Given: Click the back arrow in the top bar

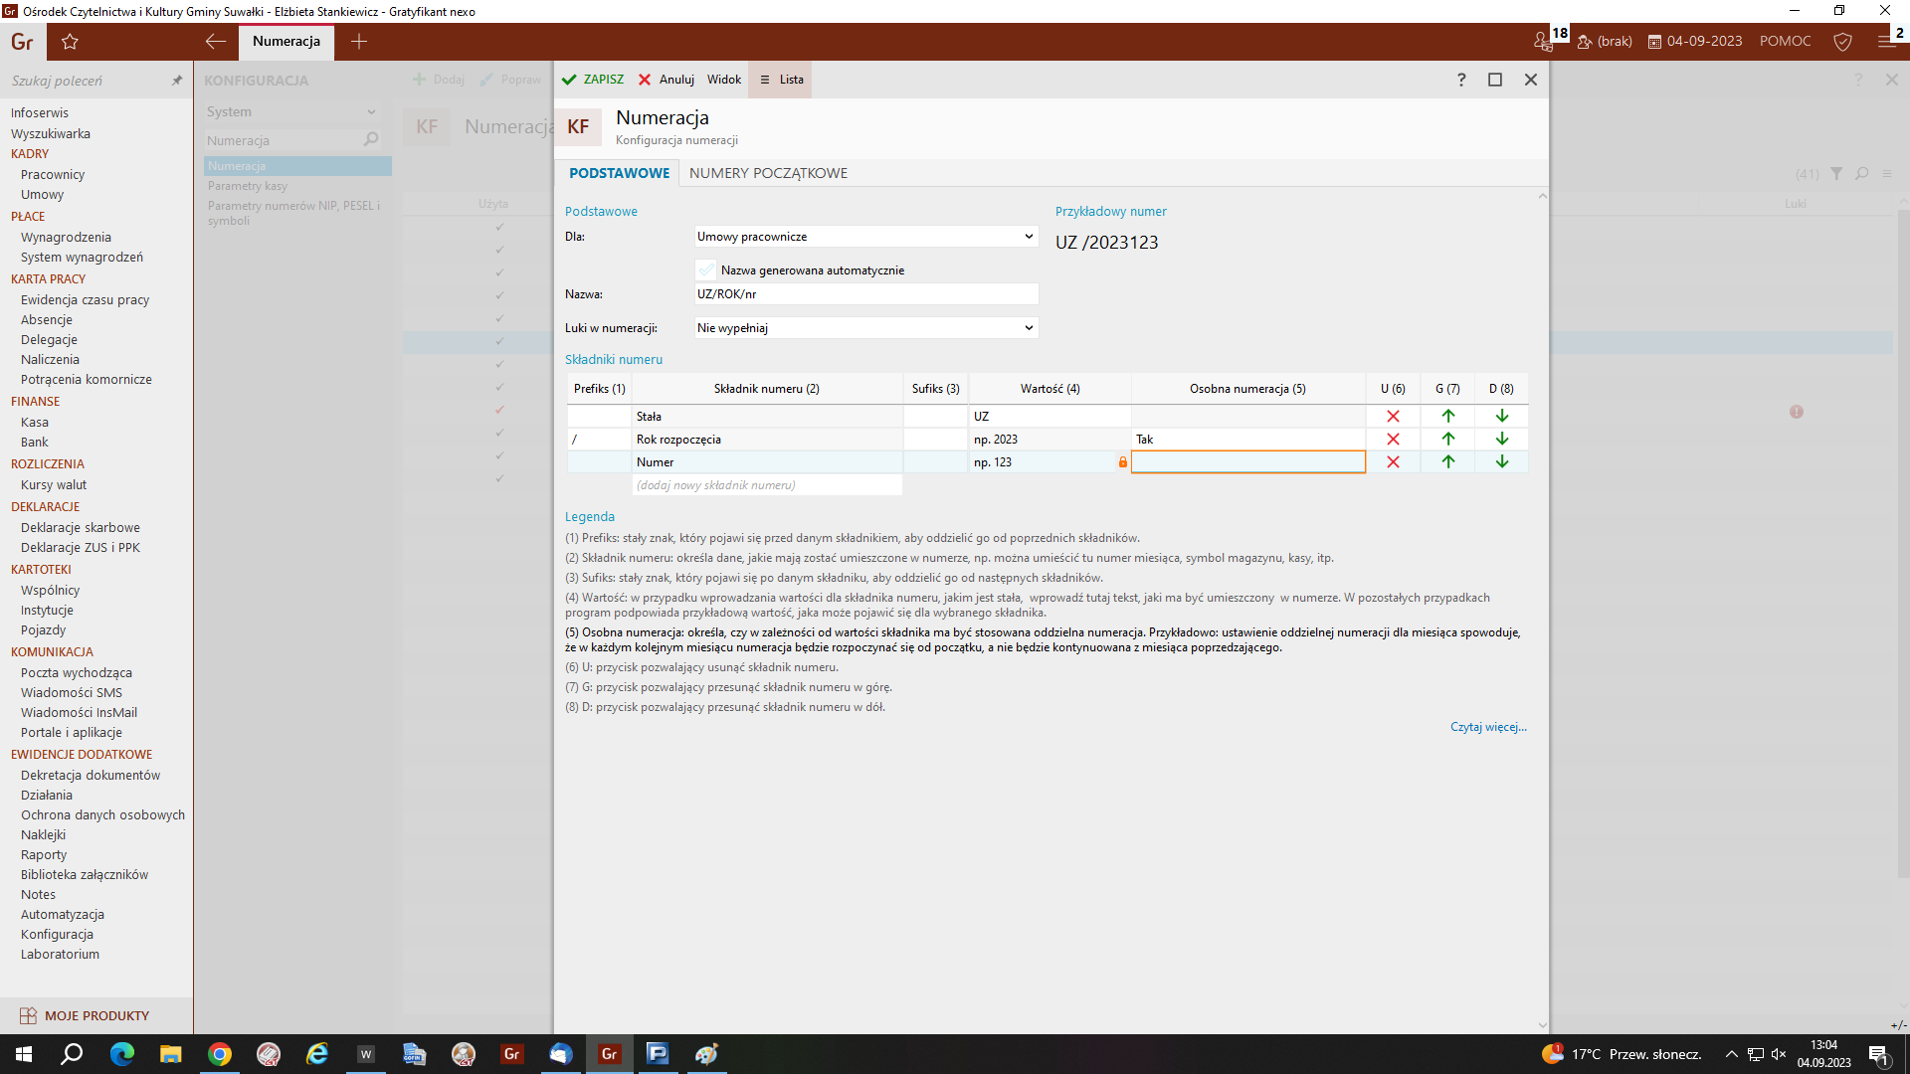Looking at the screenshot, I should (215, 42).
